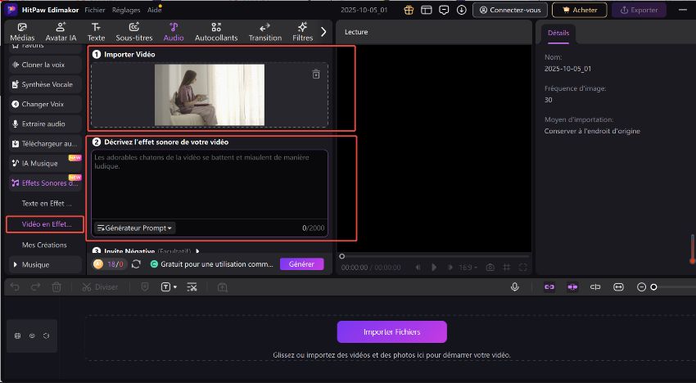Toggle the timeline magnet snapping button
This screenshot has height=383, width=696.
572,287
